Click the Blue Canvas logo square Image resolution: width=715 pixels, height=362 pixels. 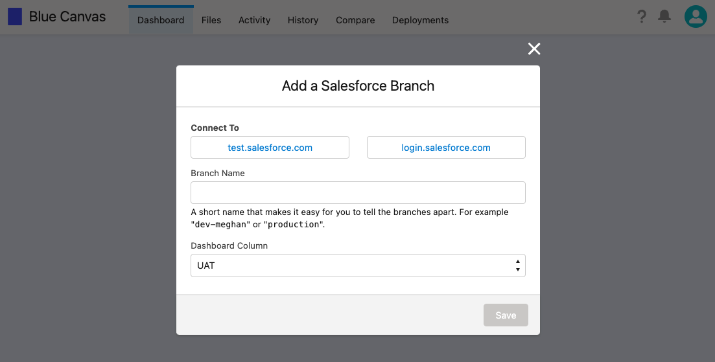pos(15,16)
